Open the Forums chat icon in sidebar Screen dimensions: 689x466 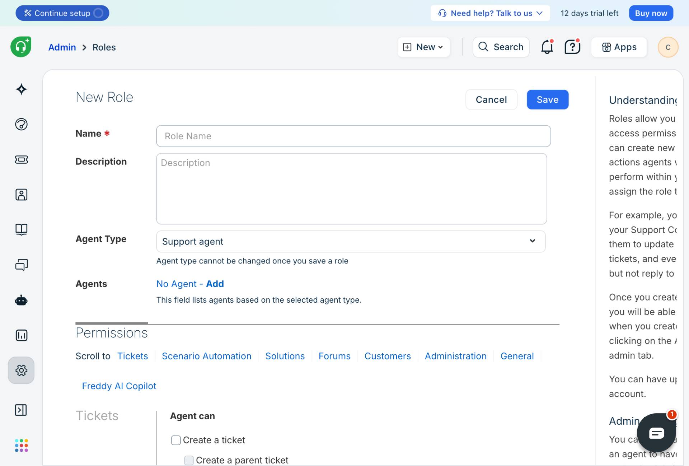22,265
